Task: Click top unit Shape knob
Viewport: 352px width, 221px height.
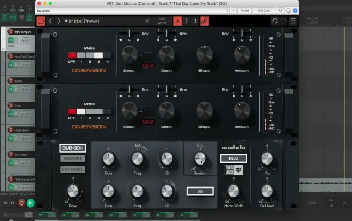Action: point(204,54)
